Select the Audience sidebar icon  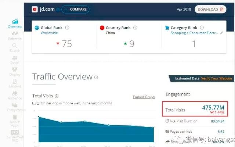(15, 95)
